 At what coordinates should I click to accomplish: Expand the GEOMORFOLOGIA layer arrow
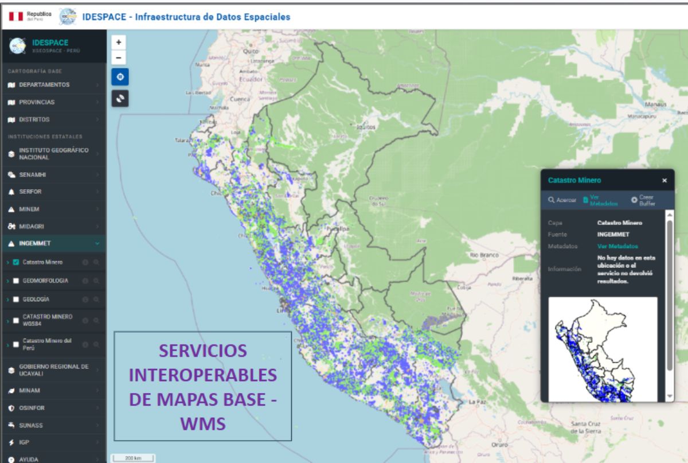tap(7, 281)
